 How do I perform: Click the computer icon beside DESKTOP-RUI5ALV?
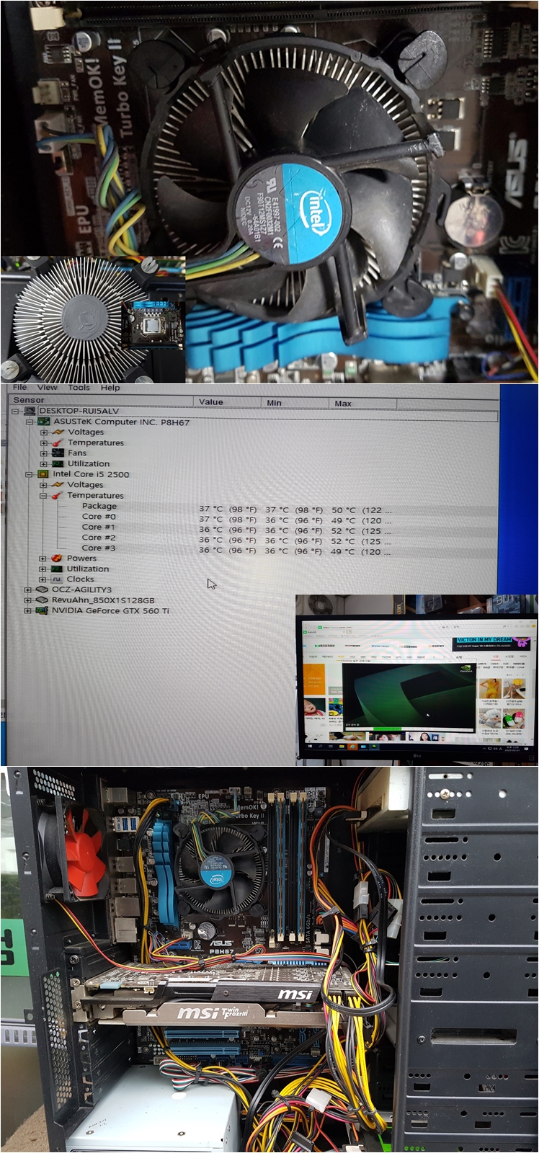coord(30,411)
